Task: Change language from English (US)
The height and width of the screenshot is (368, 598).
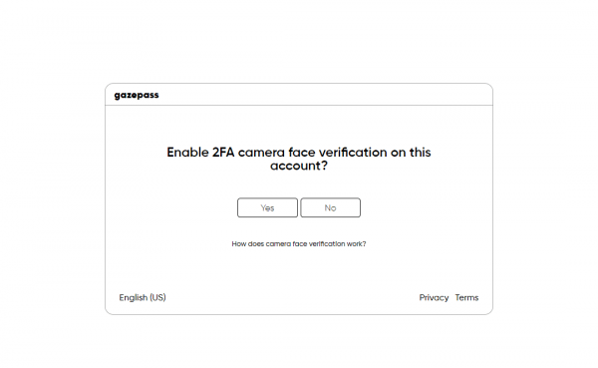Action: click(143, 297)
